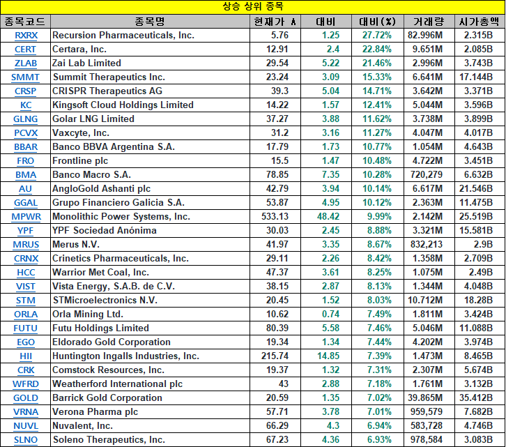Viewport: 506px width, 447px height.
Task: Open the MRUS ticker link
Action: point(26,245)
